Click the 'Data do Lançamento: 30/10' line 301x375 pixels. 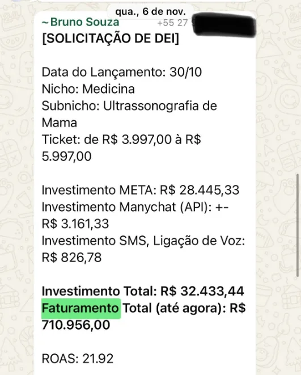point(122,72)
